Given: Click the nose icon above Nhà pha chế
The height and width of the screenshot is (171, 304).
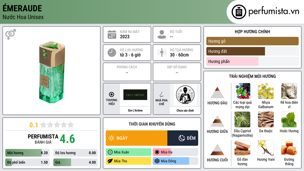Looking at the screenshot, I should (x=161, y=94).
